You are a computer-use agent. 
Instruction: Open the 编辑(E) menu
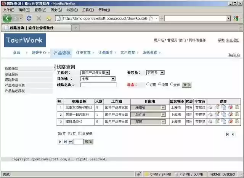click(24, 10)
